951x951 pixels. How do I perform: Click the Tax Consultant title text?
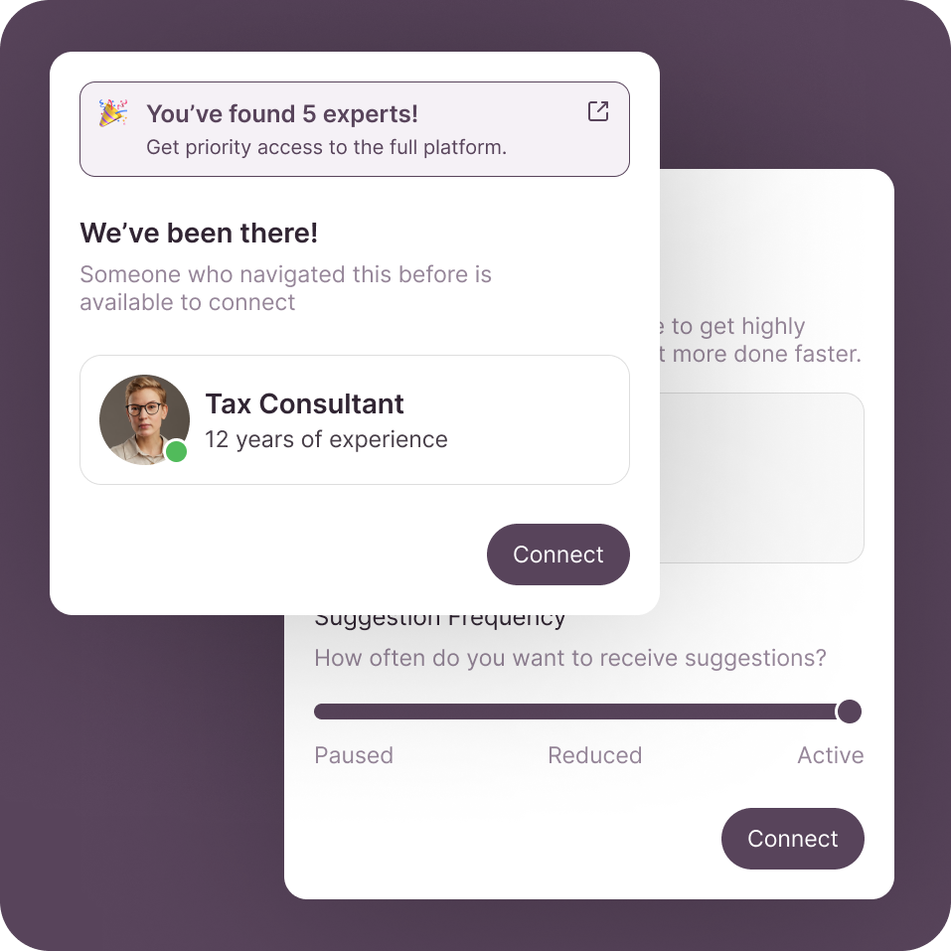click(x=304, y=403)
